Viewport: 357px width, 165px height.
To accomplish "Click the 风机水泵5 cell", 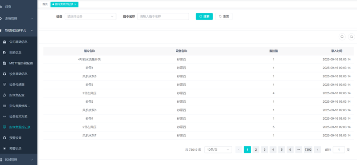I will tap(90, 76).
